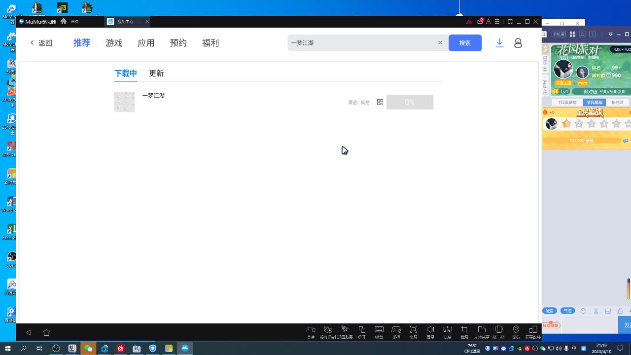Open Windows taskbar search
Viewport: 631px width, 355px height.
(x=24, y=349)
